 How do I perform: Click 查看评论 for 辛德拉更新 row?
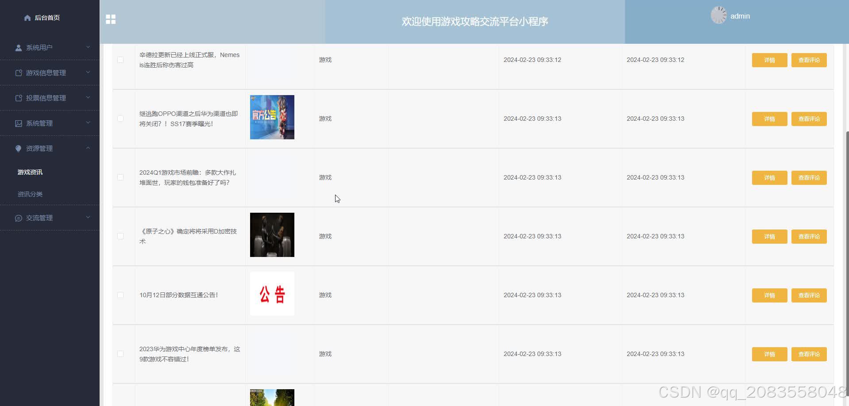(x=809, y=60)
